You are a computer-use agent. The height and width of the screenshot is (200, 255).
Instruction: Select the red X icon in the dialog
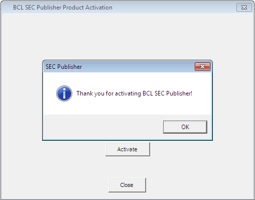[x=202, y=67]
